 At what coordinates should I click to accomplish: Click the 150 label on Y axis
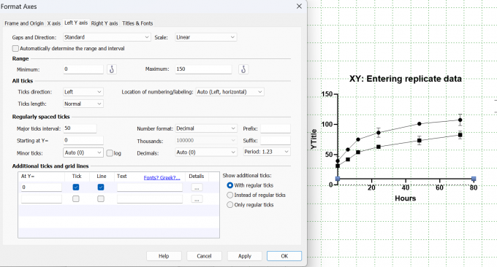point(327,94)
